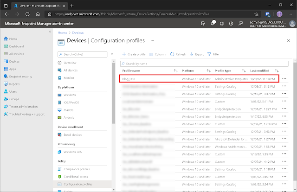
Task: Select Configuration profiles in Devices menu
Action: (x=83, y=184)
